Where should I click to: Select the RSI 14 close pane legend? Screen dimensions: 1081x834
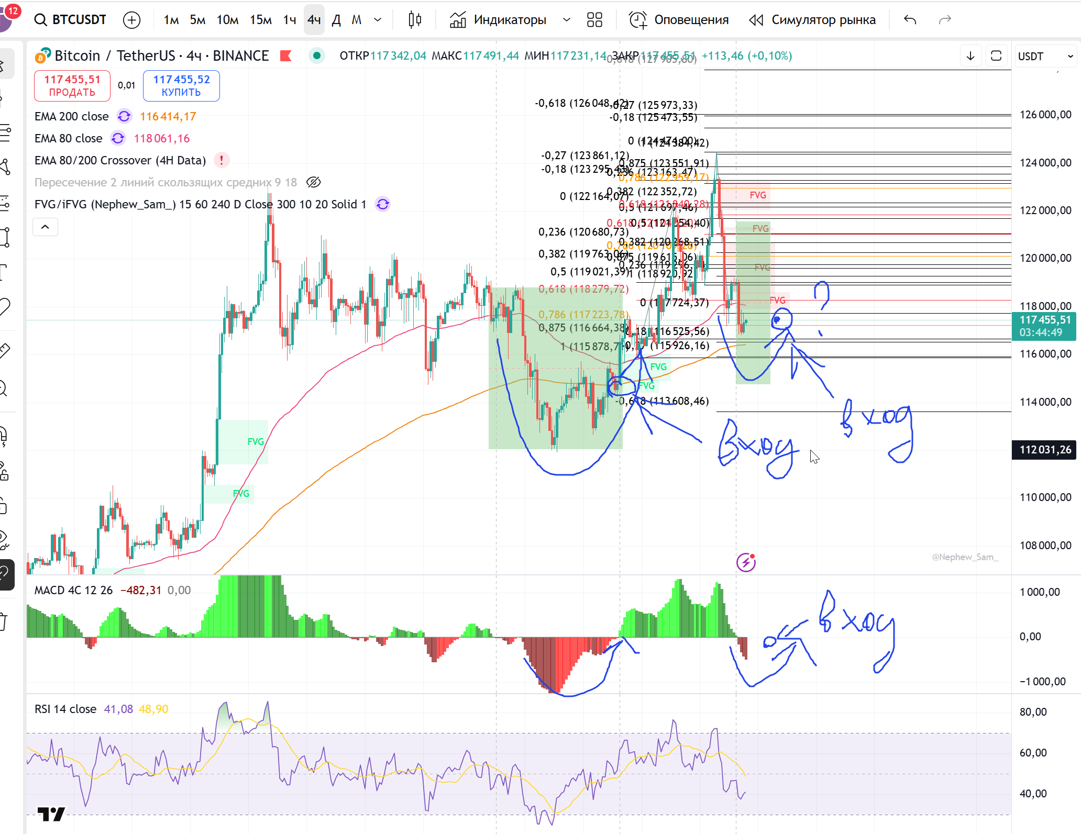click(65, 709)
